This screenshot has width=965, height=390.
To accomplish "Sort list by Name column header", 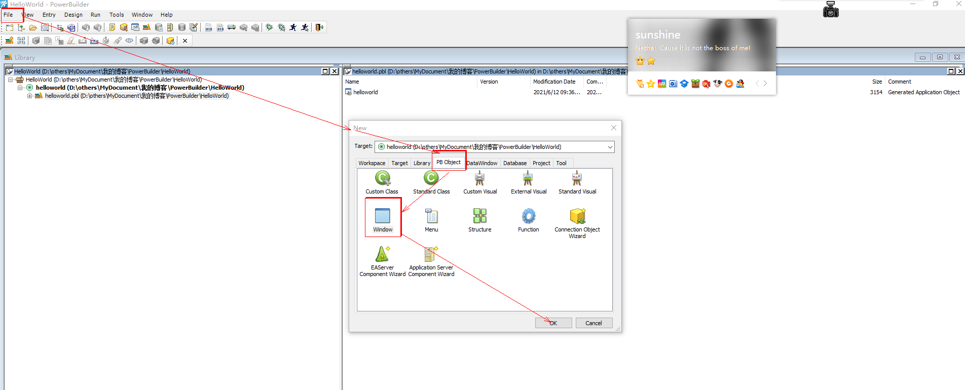I will 410,82.
